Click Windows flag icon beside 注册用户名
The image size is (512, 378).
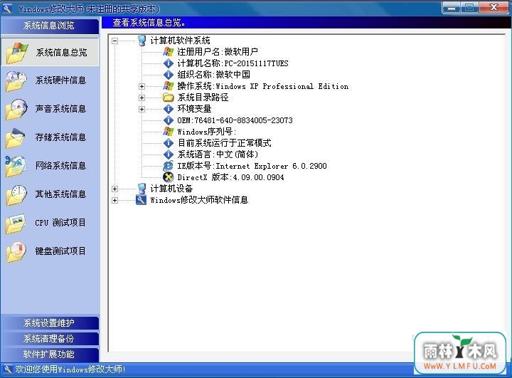168,52
